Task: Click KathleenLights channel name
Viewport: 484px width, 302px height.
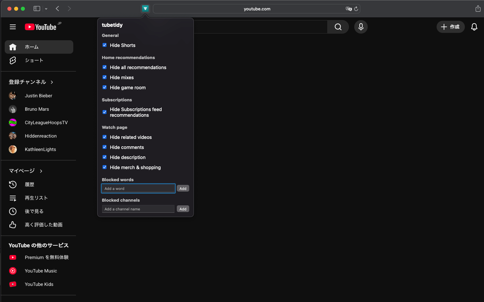Action: click(x=40, y=149)
